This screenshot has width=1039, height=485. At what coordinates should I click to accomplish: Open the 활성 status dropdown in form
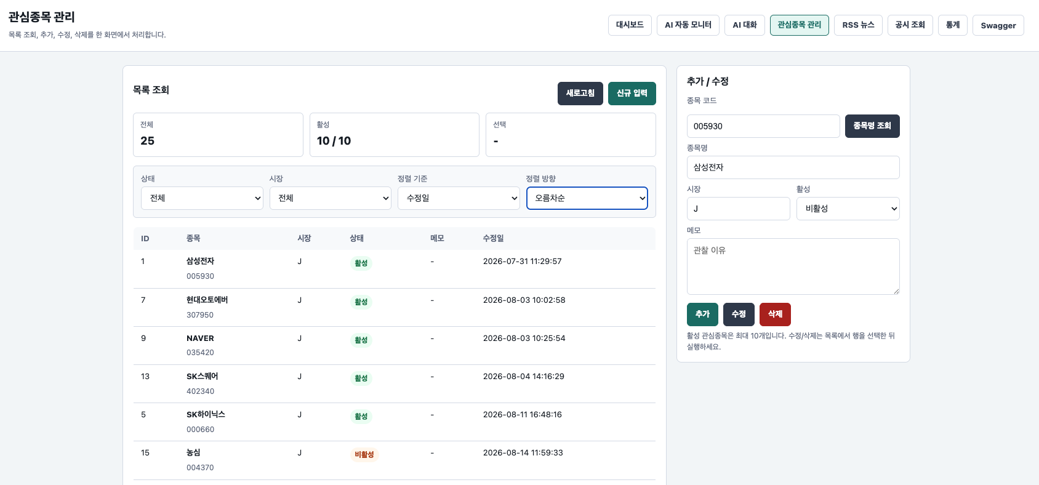tap(848, 209)
